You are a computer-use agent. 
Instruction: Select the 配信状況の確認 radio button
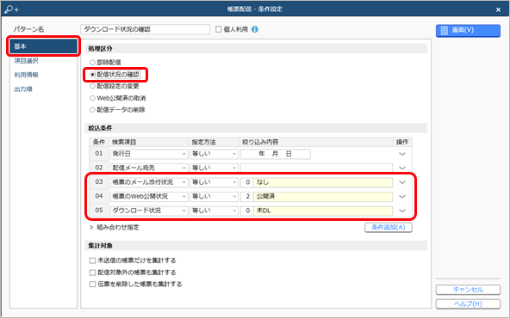click(92, 74)
